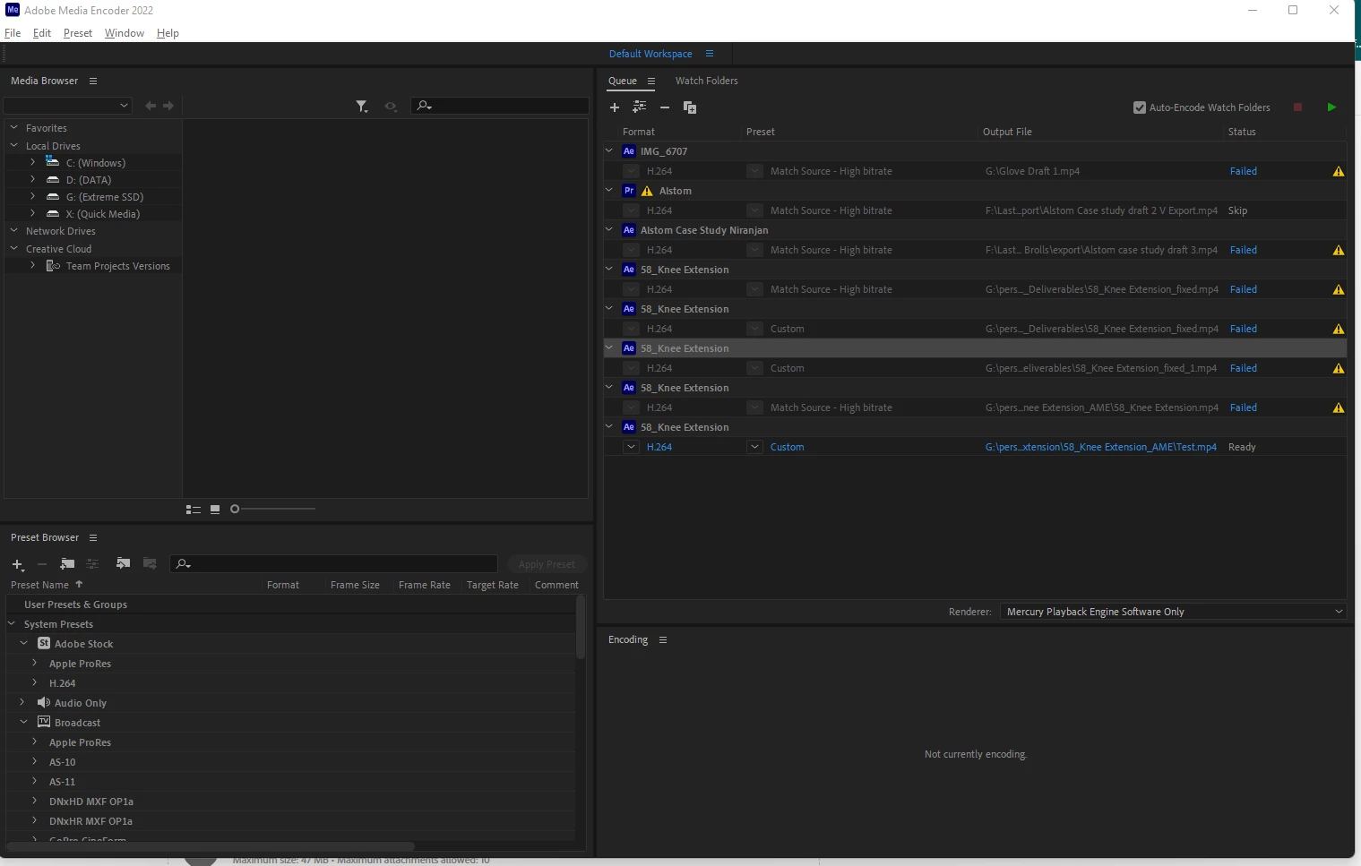The image size is (1361, 866).
Task: Open Preset Browser panel menu icon
Action: click(93, 538)
